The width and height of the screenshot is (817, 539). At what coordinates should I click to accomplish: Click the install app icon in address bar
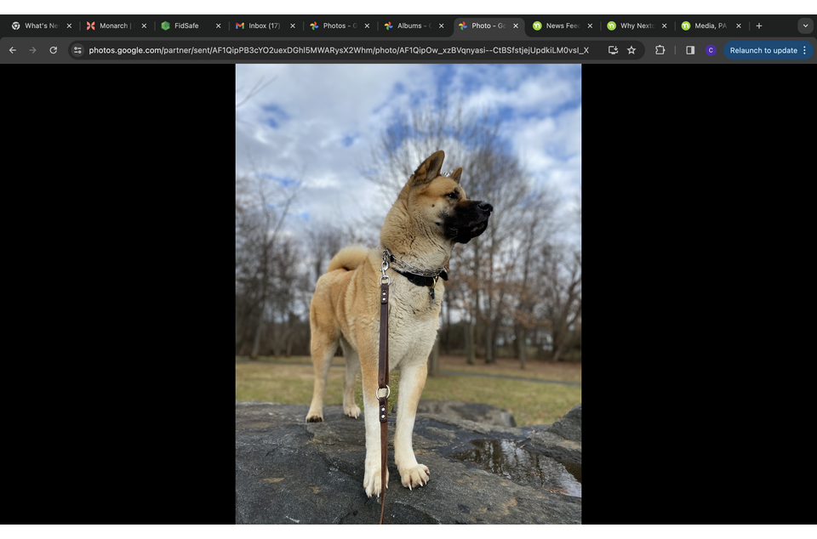tap(613, 50)
